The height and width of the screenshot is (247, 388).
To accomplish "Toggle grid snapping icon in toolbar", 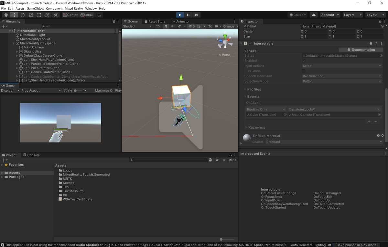I will click(100, 15).
